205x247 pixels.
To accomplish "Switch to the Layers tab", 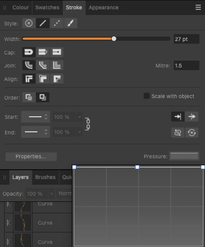I will (20, 177).
